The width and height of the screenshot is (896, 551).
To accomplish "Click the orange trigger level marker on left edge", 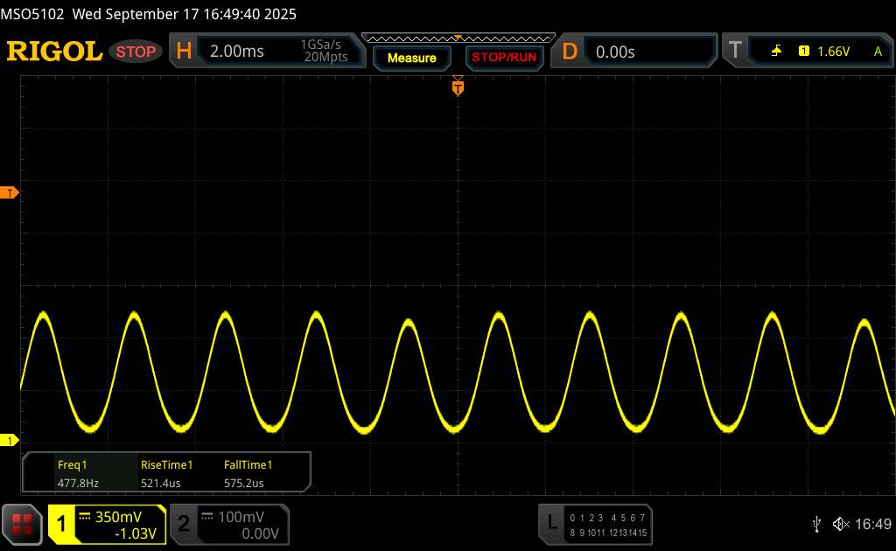I will 10,192.
